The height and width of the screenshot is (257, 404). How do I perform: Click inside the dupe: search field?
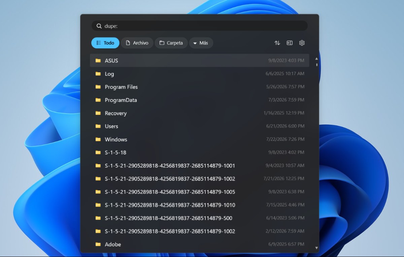coord(200,26)
